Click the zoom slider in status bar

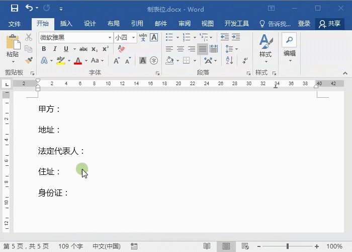288,246
